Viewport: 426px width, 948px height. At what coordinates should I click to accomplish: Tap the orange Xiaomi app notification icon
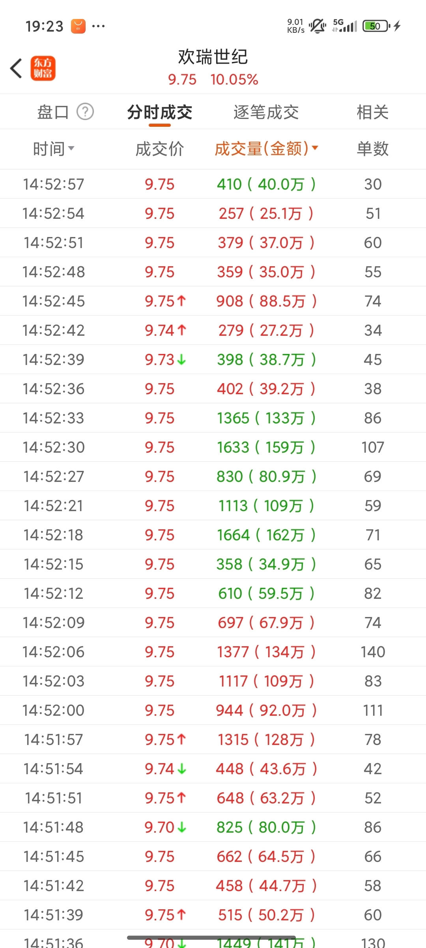78,26
